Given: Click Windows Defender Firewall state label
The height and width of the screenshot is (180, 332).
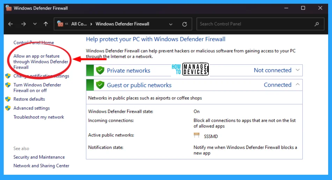Looking at the screenshot, I should point(121,111).
